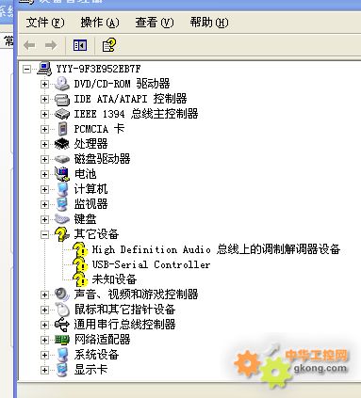Select the 声音、视频和游戏控制器 item
Screen dimensions: 361x398
click(x=136, y=295)
